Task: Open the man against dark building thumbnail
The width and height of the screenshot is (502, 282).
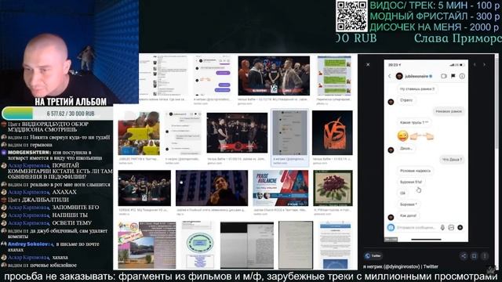Action: click(212, 188)
